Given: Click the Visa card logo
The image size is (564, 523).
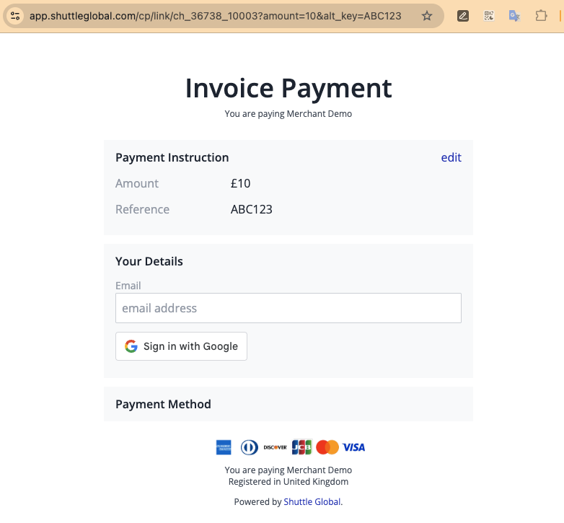Looking at the screenshot, I should coord(353,447).
